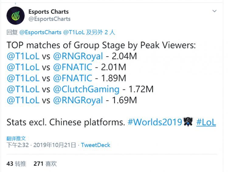Screen dimensions: 228x172
Task: Click @FNATIC in the 2.01M line
Action: point(73,67)
